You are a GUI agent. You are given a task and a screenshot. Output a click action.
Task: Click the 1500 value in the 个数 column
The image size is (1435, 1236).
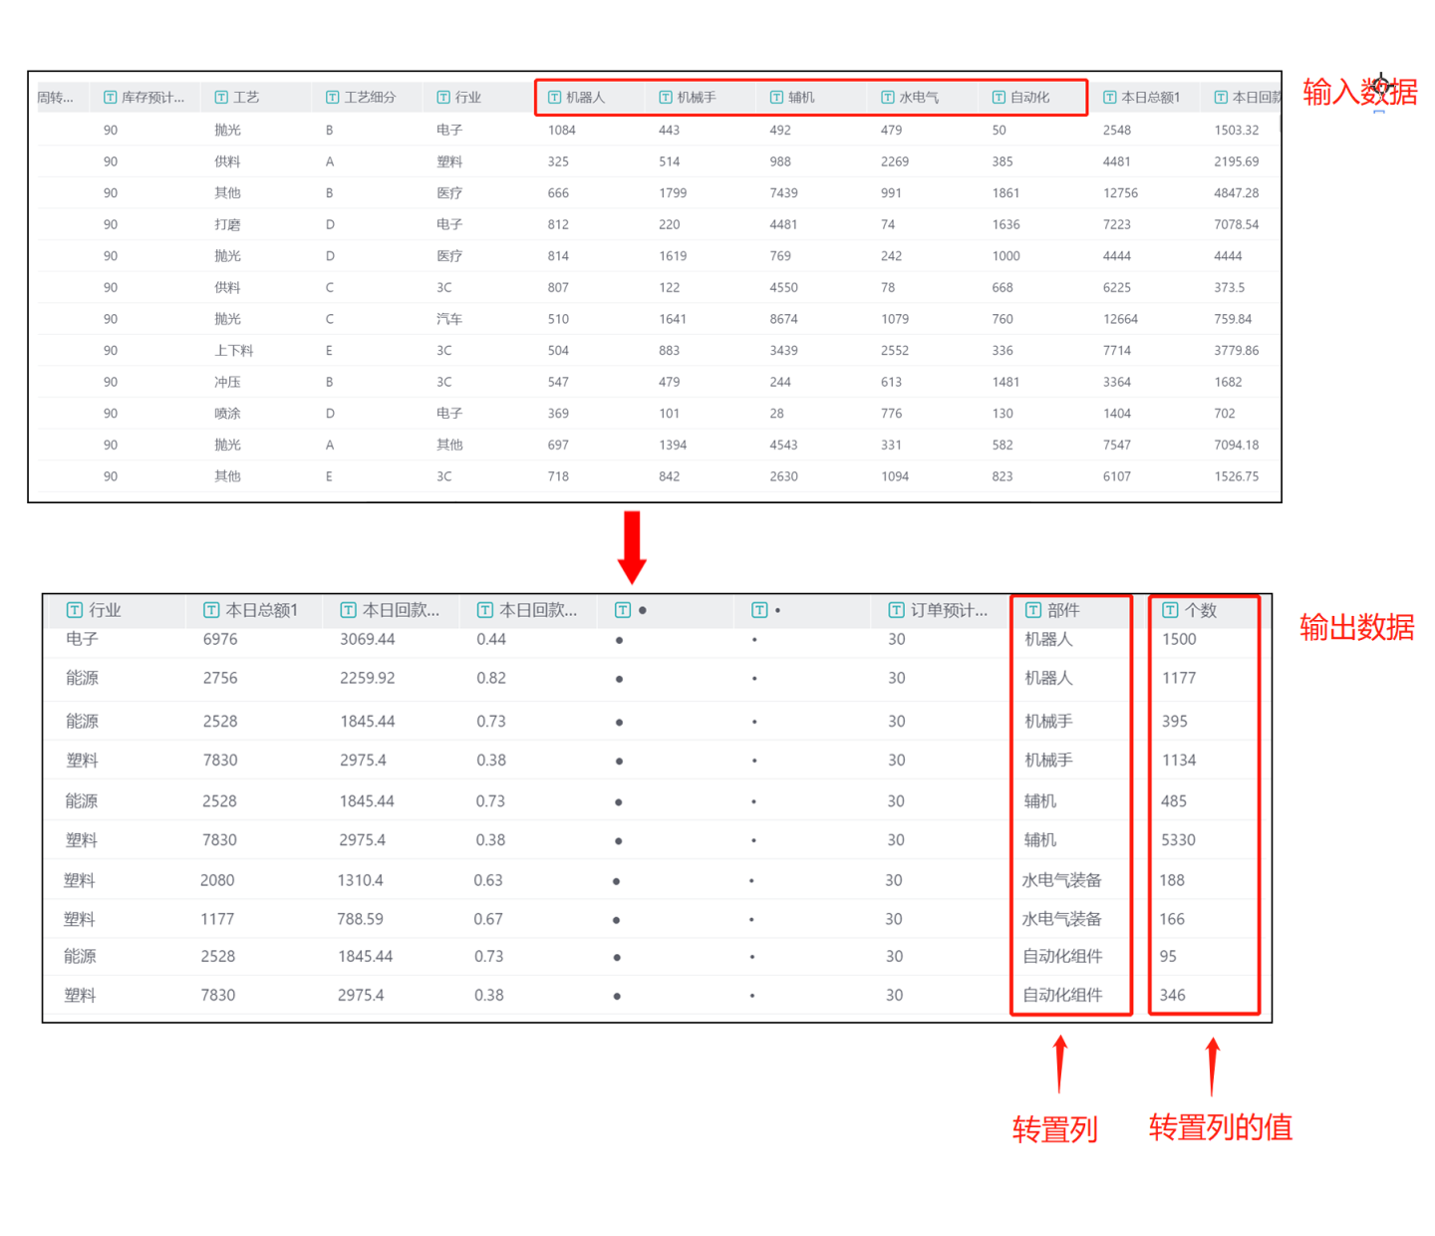pos(1179,640)
